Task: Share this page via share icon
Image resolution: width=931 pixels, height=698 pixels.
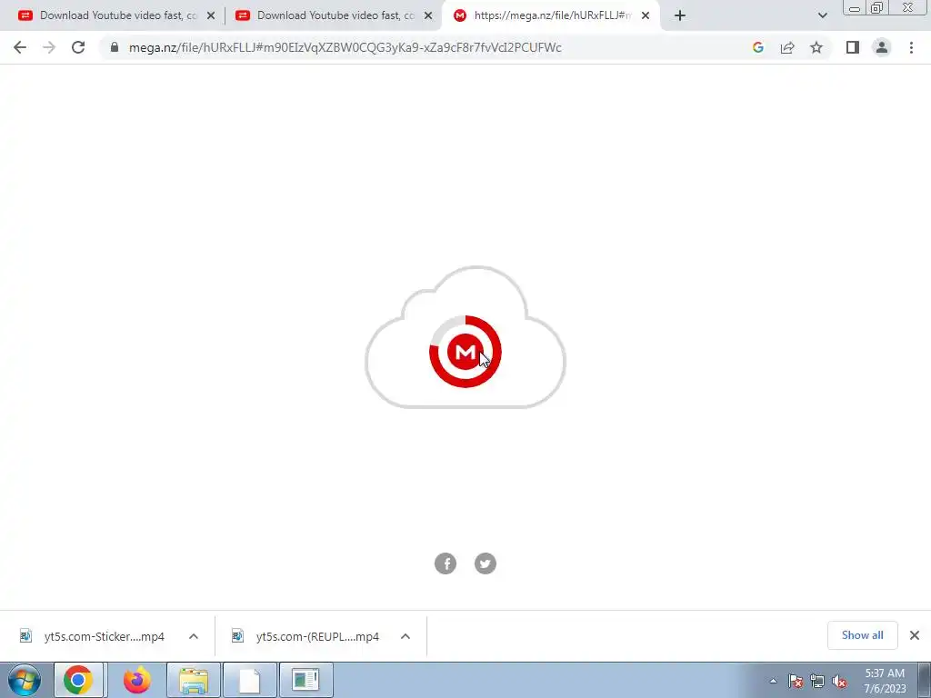Action: click(787, 47)
